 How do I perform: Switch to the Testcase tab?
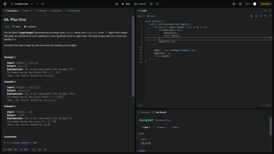[144, 113]
